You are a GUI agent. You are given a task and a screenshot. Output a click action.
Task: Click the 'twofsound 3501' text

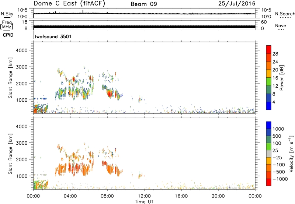tap(53, 36)
